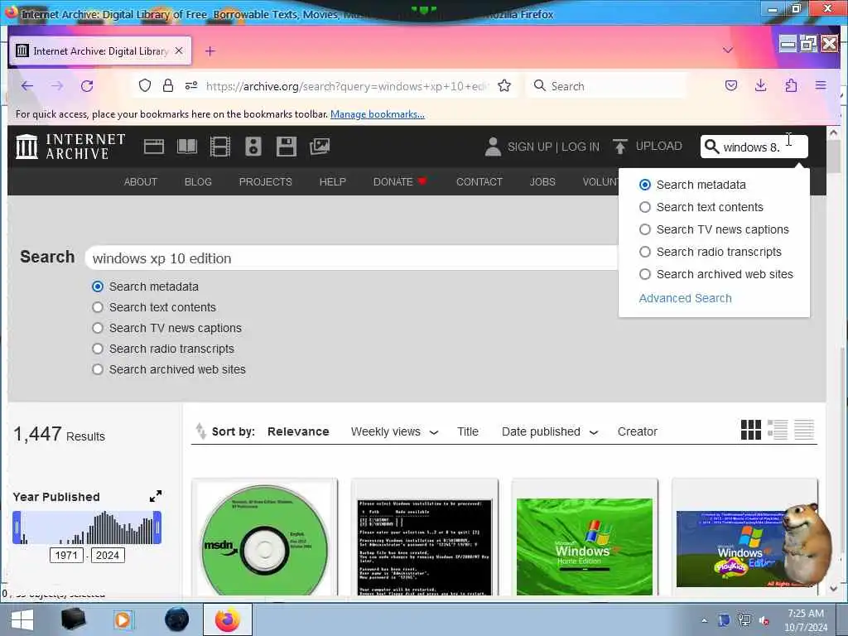Click the Advanced Search link
Screen dimensions: 848x636
tap(685, 298)
